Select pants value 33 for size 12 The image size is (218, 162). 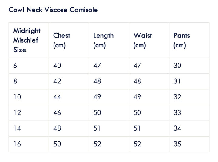tap(177, 113)
